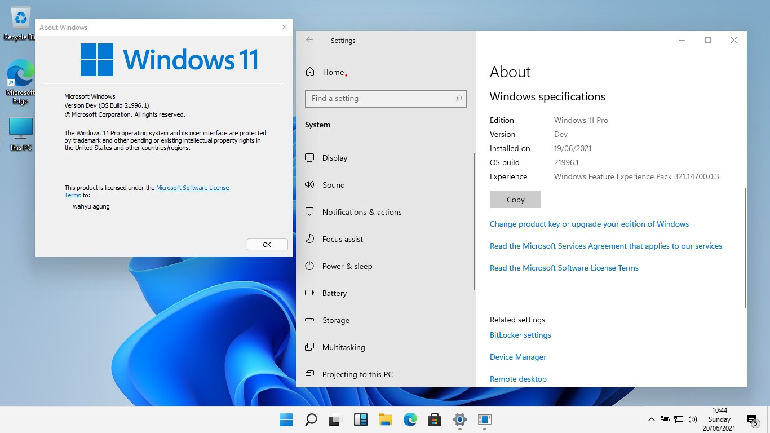Image resolution: width=770 pixels, height=433 pixels.
Task: Open Sound settings in the sidebar
Action: tap(385, 185)
